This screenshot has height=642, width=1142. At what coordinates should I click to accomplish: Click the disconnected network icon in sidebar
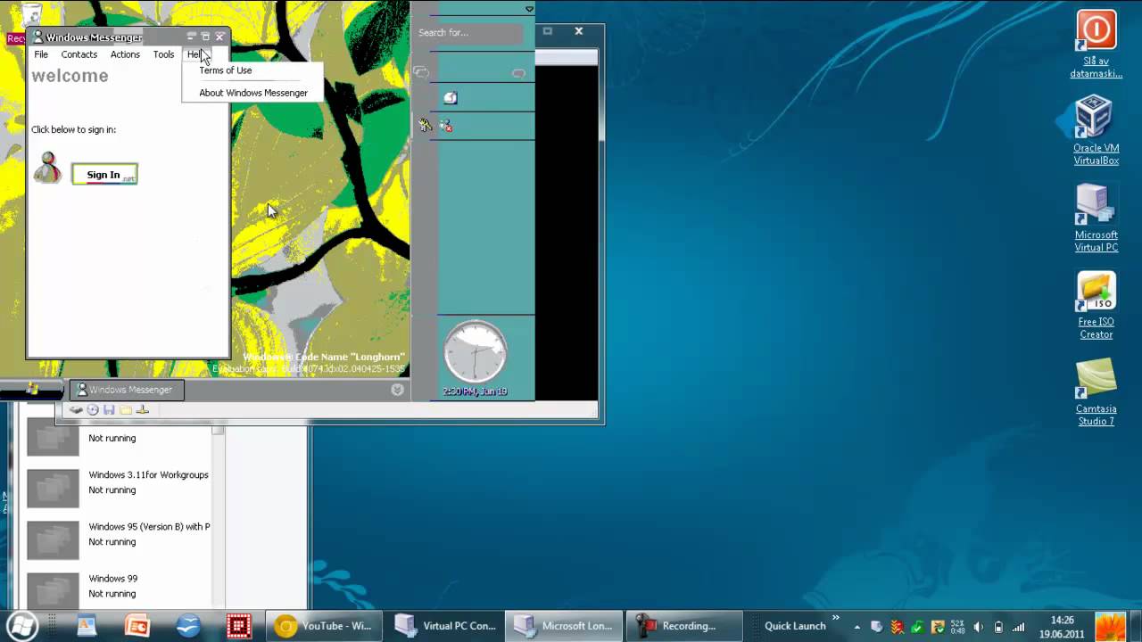pyautogui.click(x=446, y=126)
